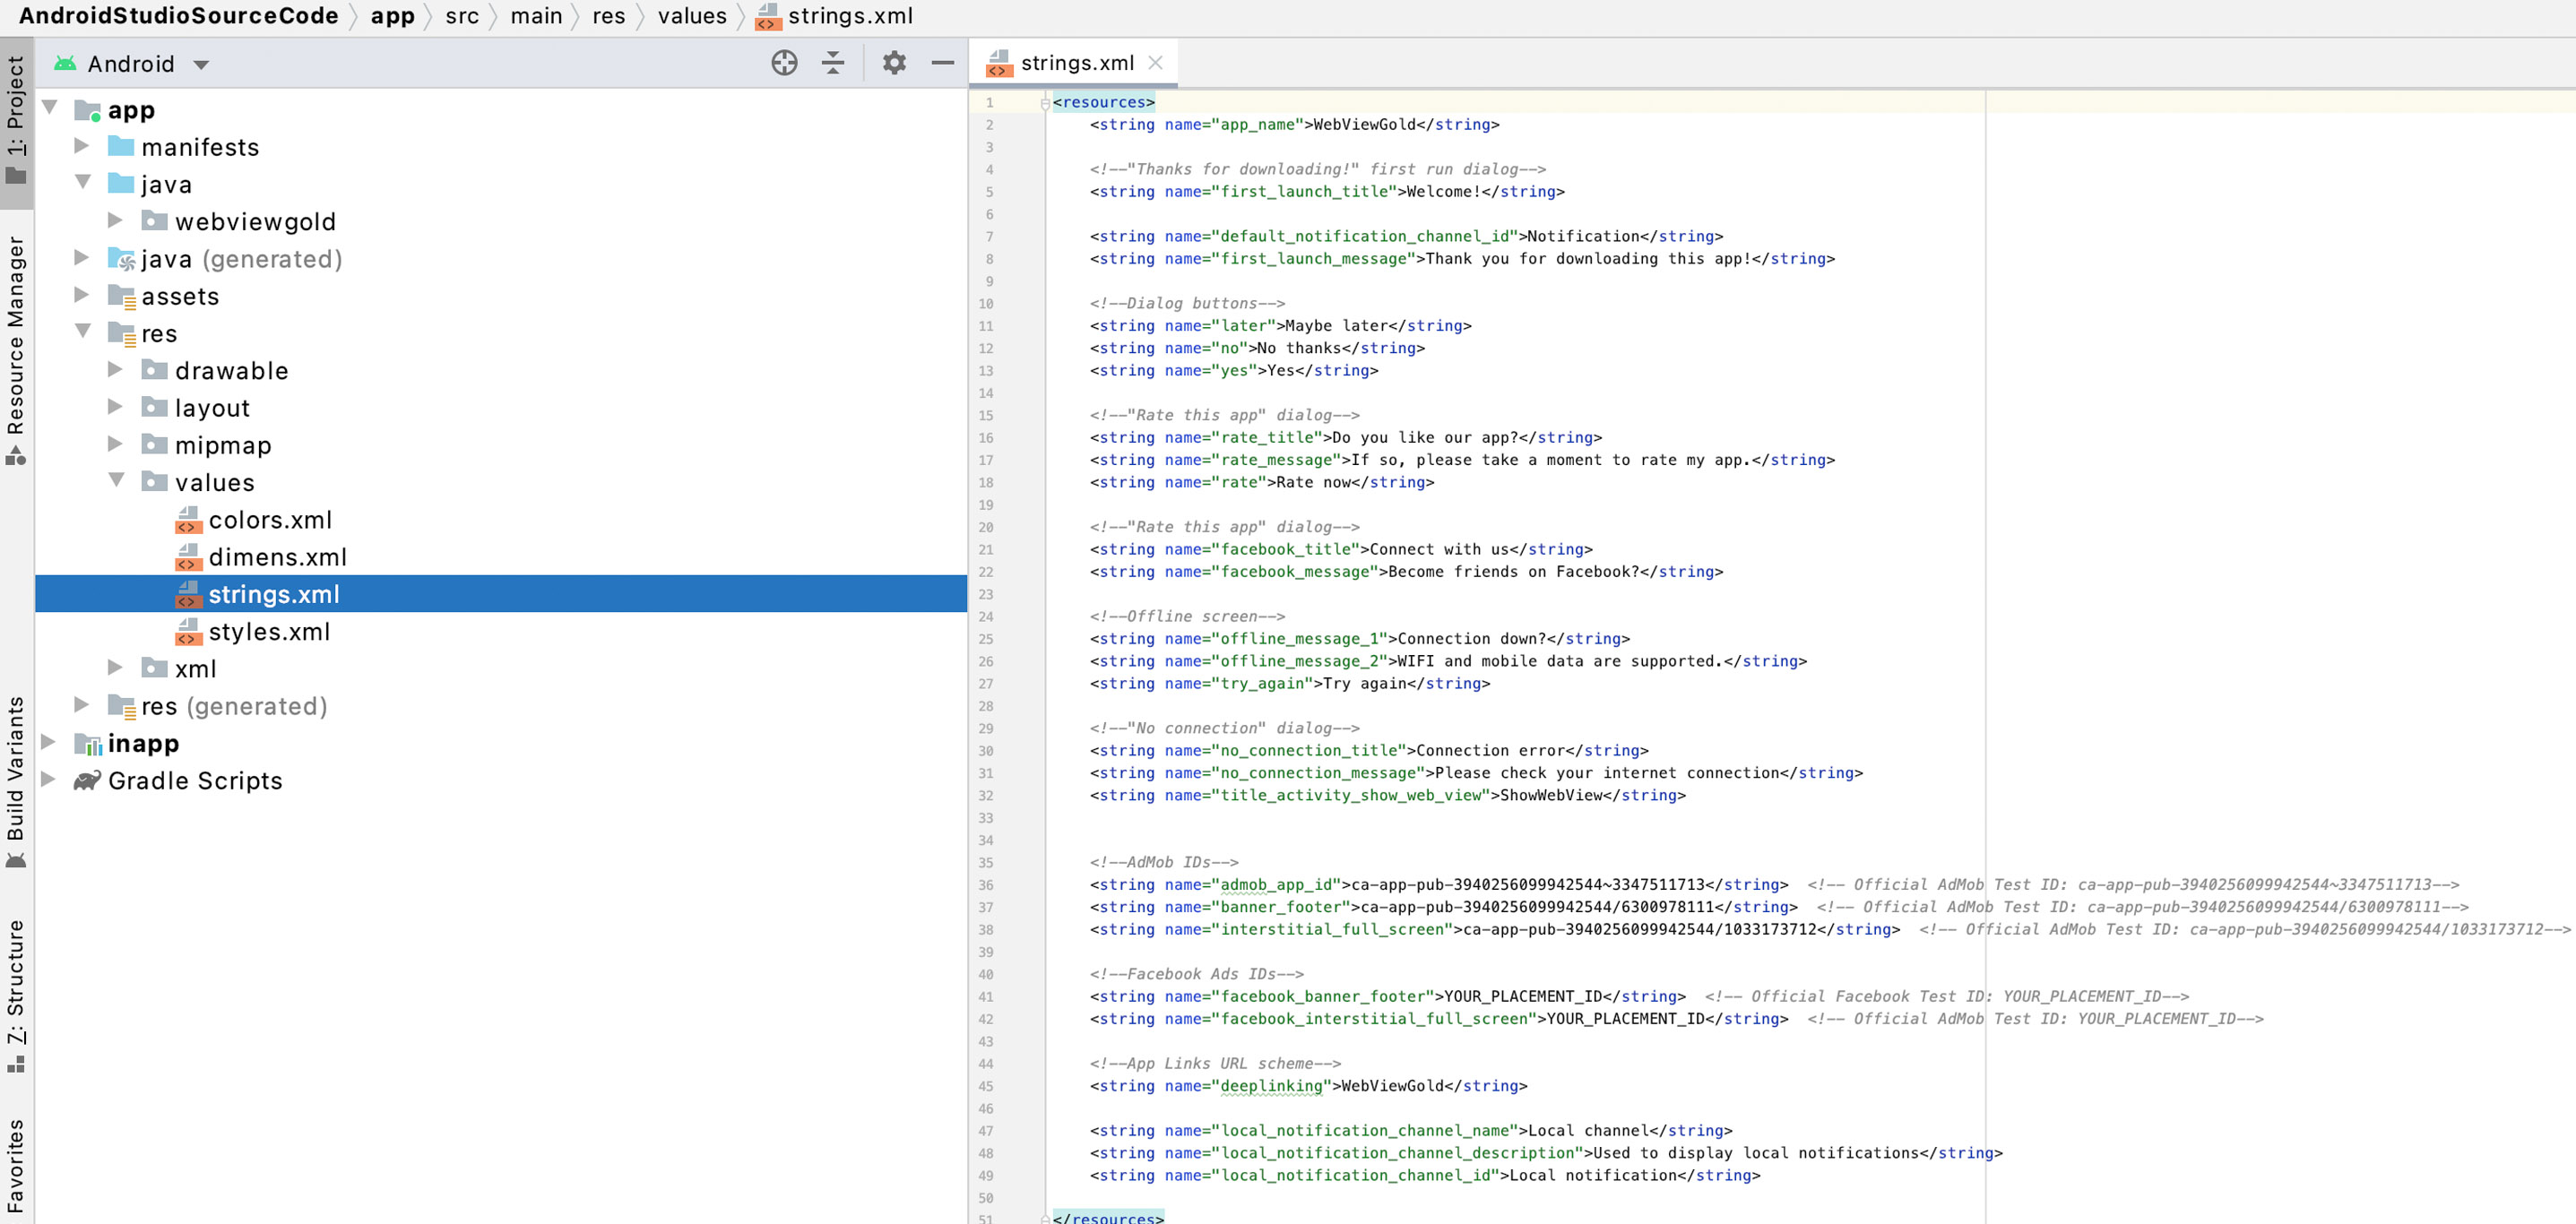
Task: Select the colors.xml file icon
Action: [188, 519]
